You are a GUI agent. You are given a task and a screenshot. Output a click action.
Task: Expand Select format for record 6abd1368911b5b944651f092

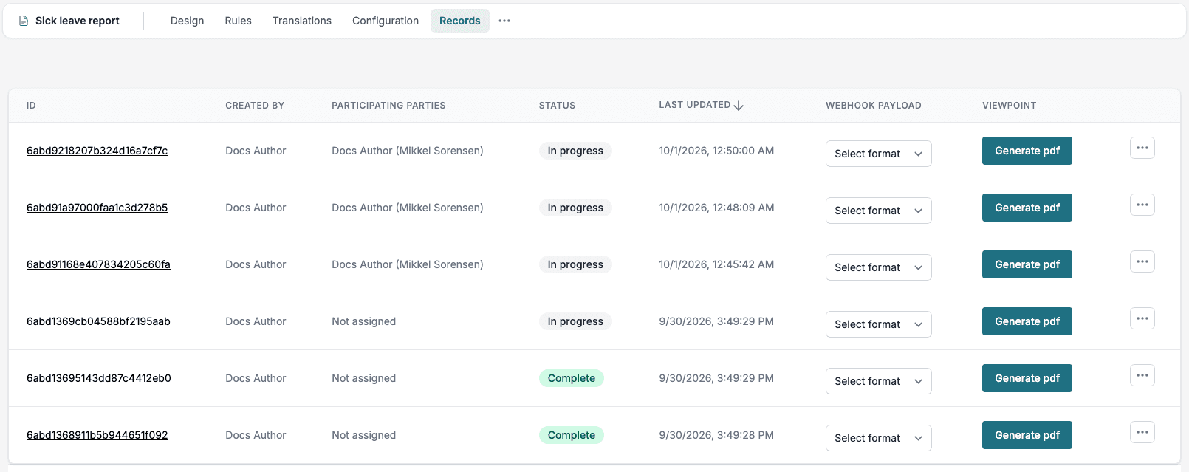tap(879, 438)
